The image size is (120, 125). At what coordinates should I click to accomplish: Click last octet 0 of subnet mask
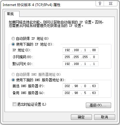pos(94,57)
